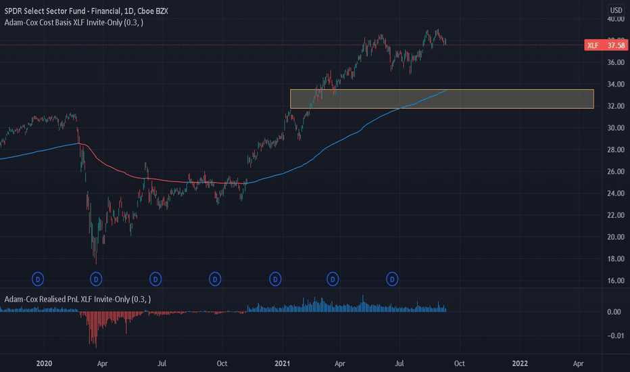
Task: Click the USD currency selector
Action: coord(616,10)
